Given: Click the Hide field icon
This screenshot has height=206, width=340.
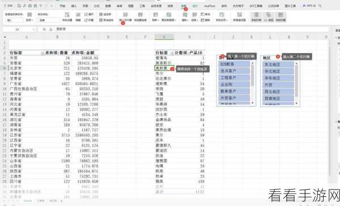Looking at the screenshot, I should pos(78,15).
